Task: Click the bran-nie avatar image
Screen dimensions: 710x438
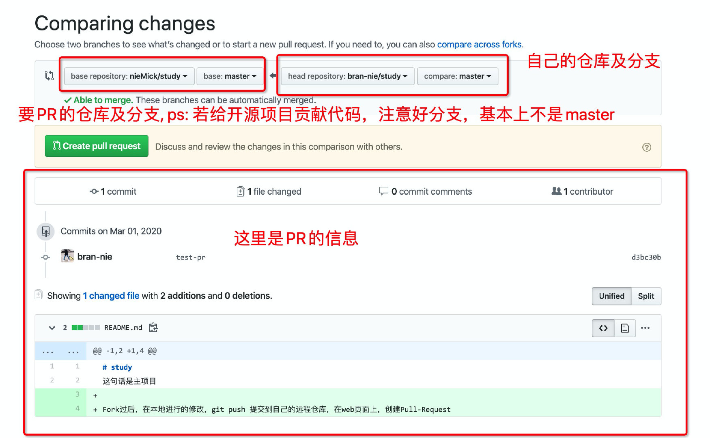Action: [x=67, y=256]
